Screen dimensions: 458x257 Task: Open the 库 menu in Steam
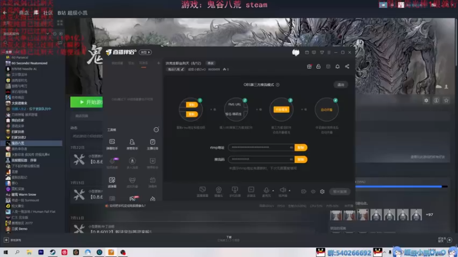(x=36, y=13)
